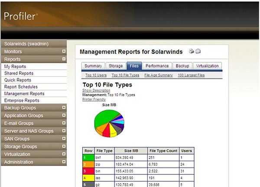Click the 2,522 file type count cell
Viewport: 260px width, 187px height.
(163, 171)
